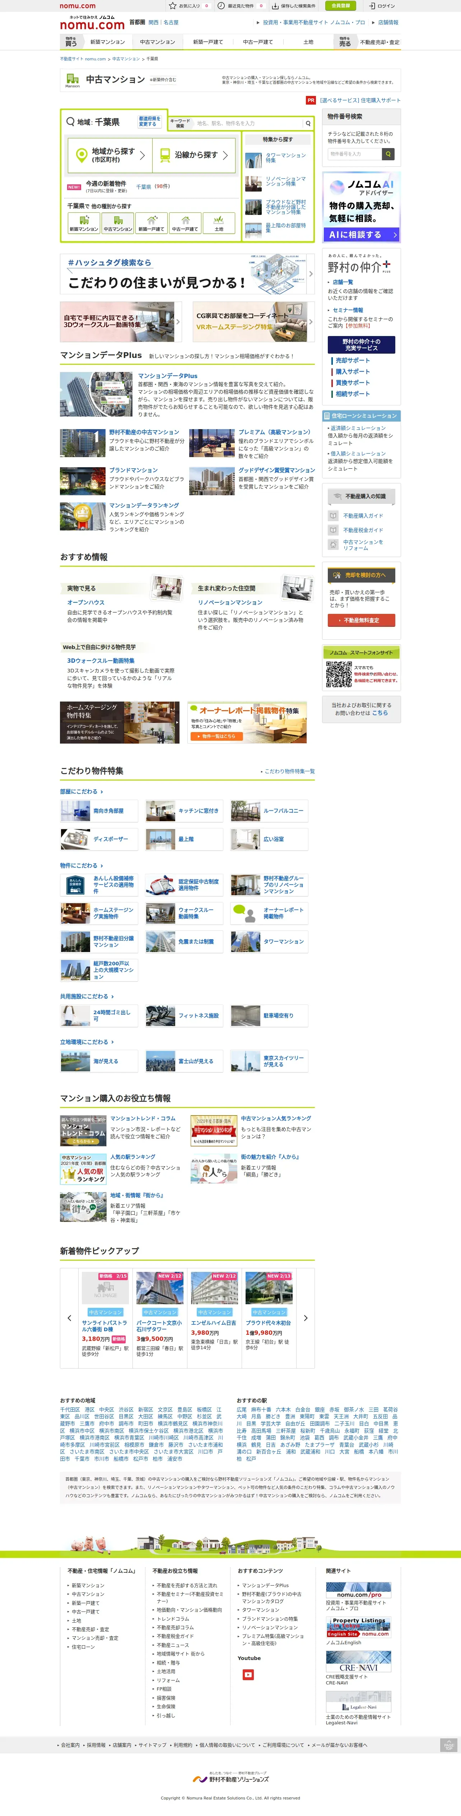Open サイトマップ footer link
The image size is (461, 1816).
[x=153, y=1745]
